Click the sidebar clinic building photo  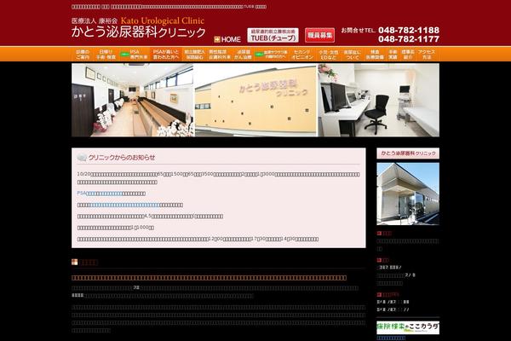(x=408, y=194)
